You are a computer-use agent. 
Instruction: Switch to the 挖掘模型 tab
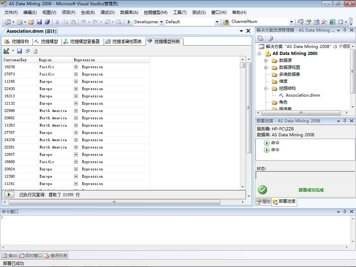(x=46, y=42)
